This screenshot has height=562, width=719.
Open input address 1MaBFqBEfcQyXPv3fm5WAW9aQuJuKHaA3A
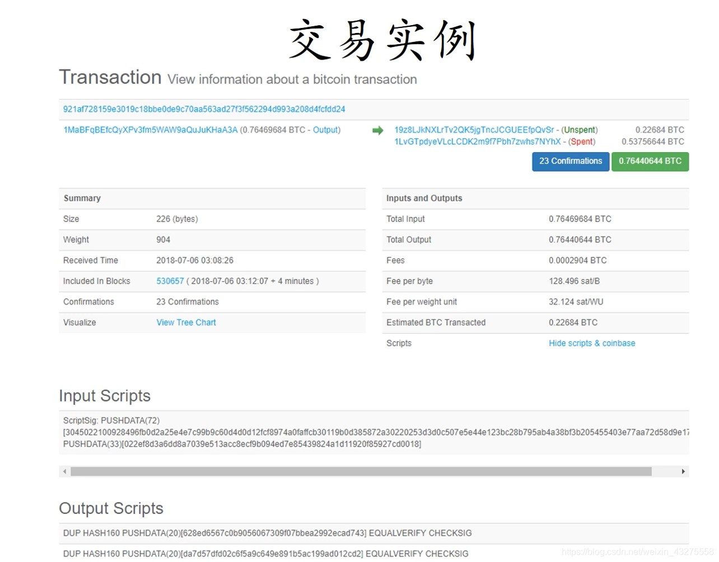(151, 130)
